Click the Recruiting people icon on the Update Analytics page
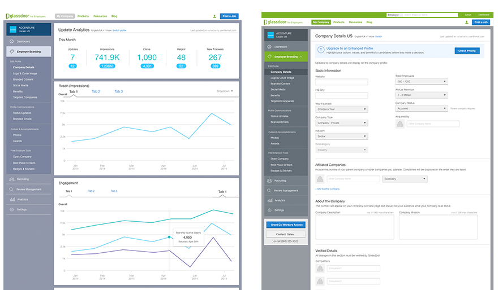498x290 pixels. 11,179
